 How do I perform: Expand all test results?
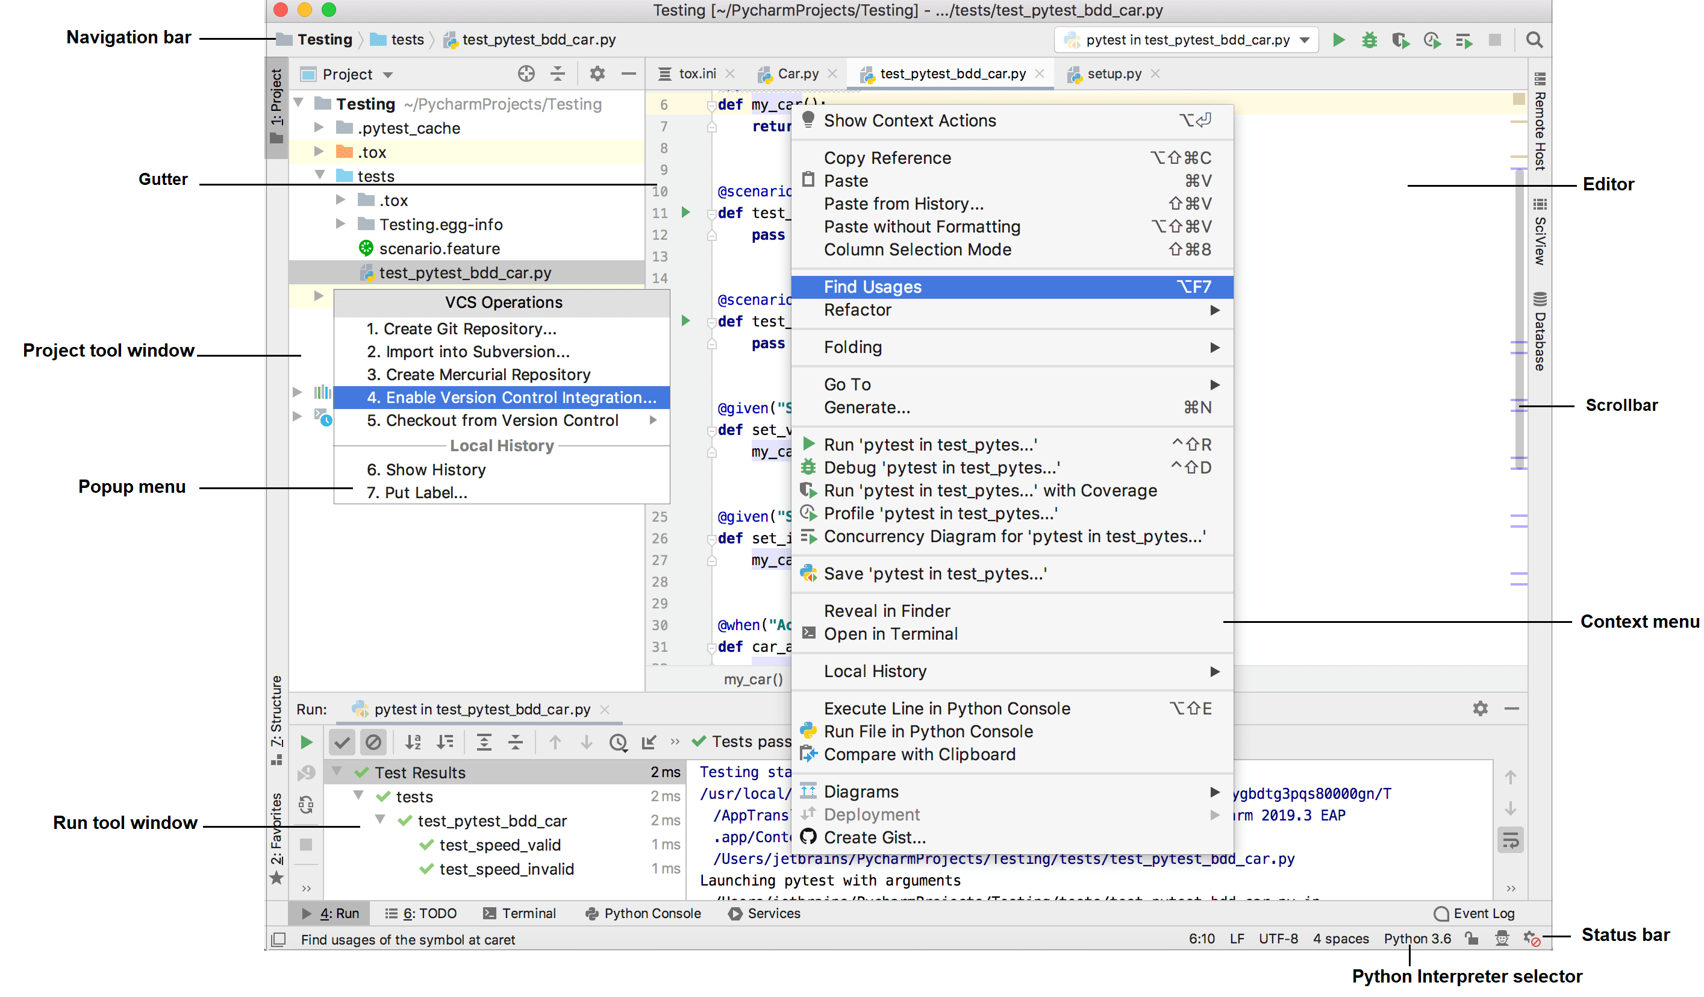pyautogui.click(x=484, y=742)
